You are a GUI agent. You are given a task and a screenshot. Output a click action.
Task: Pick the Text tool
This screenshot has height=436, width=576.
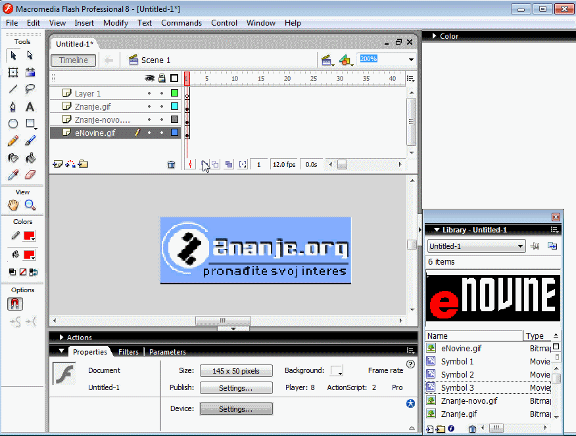point(30,107)
